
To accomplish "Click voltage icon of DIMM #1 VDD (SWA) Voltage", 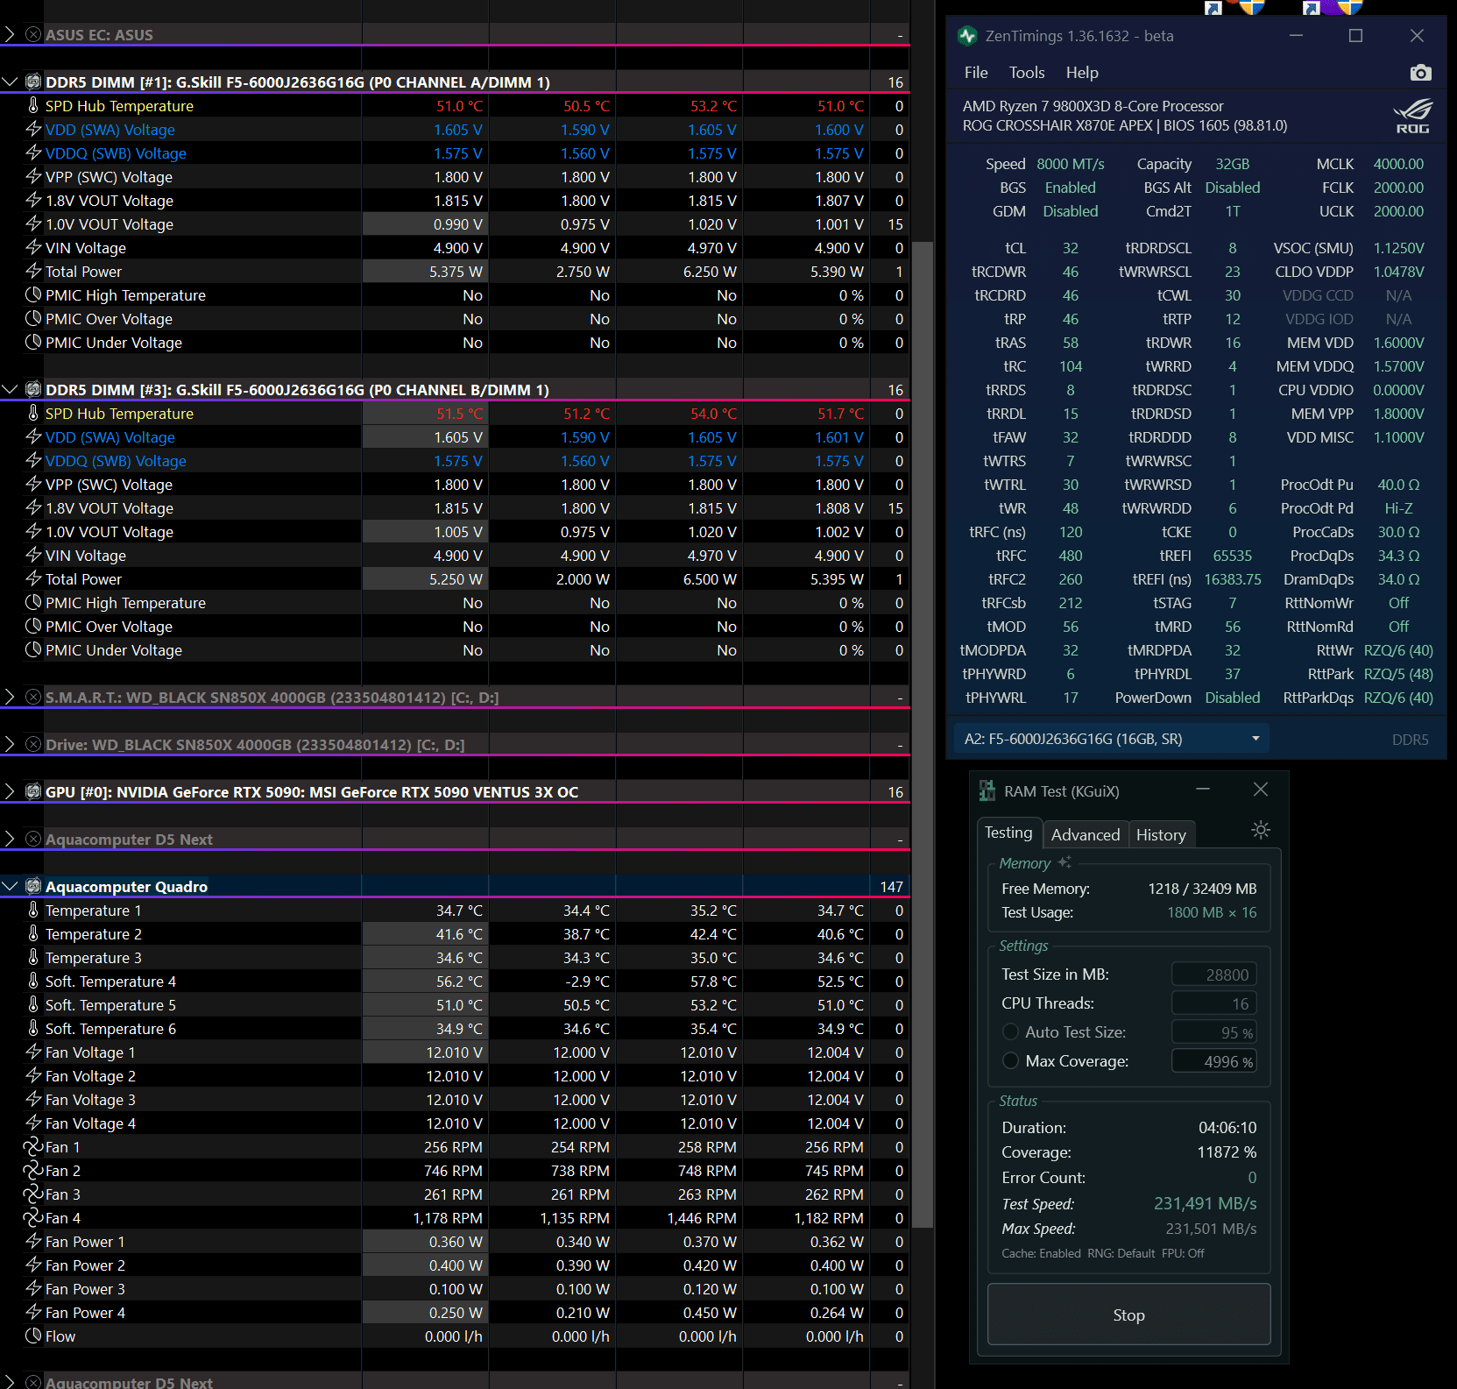I will (x=33, y=129).
